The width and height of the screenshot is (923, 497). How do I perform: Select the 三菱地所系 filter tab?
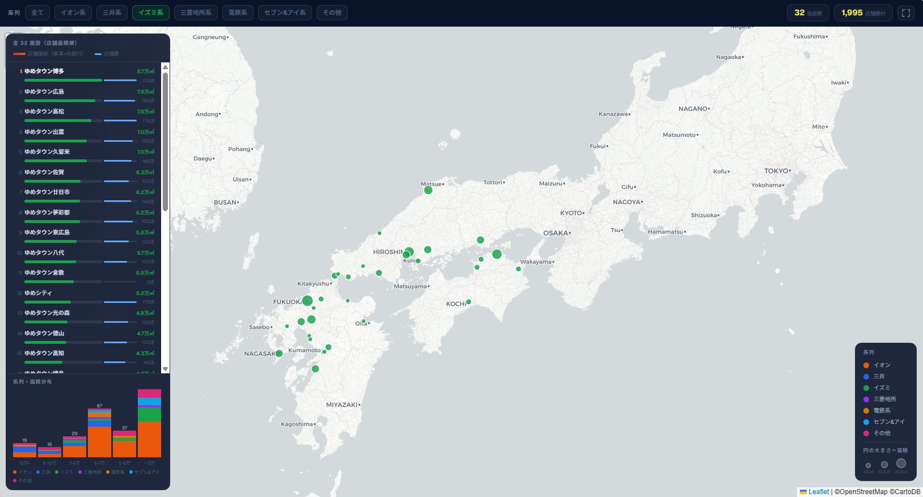[196, 12]
